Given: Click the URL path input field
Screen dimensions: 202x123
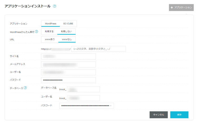Looking at the screenshot, I should [x=98, y=49].
